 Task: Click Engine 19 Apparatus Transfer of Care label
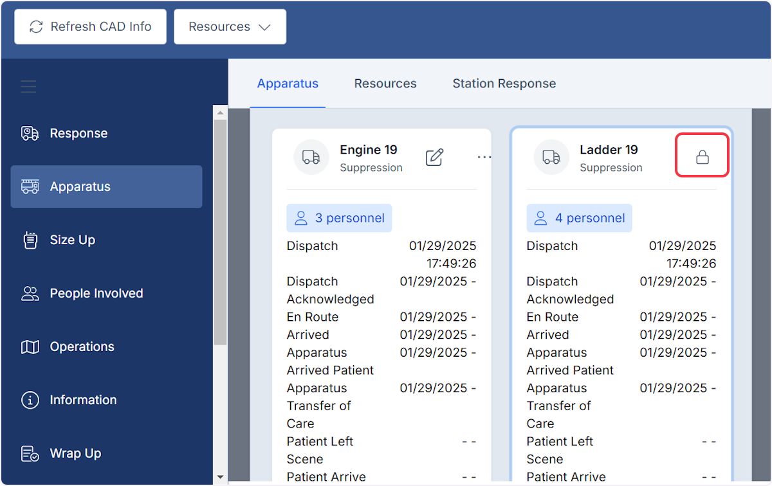pos(319,406)
